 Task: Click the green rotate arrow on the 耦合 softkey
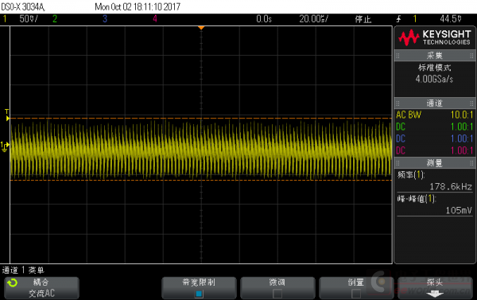tap(13, 283)
